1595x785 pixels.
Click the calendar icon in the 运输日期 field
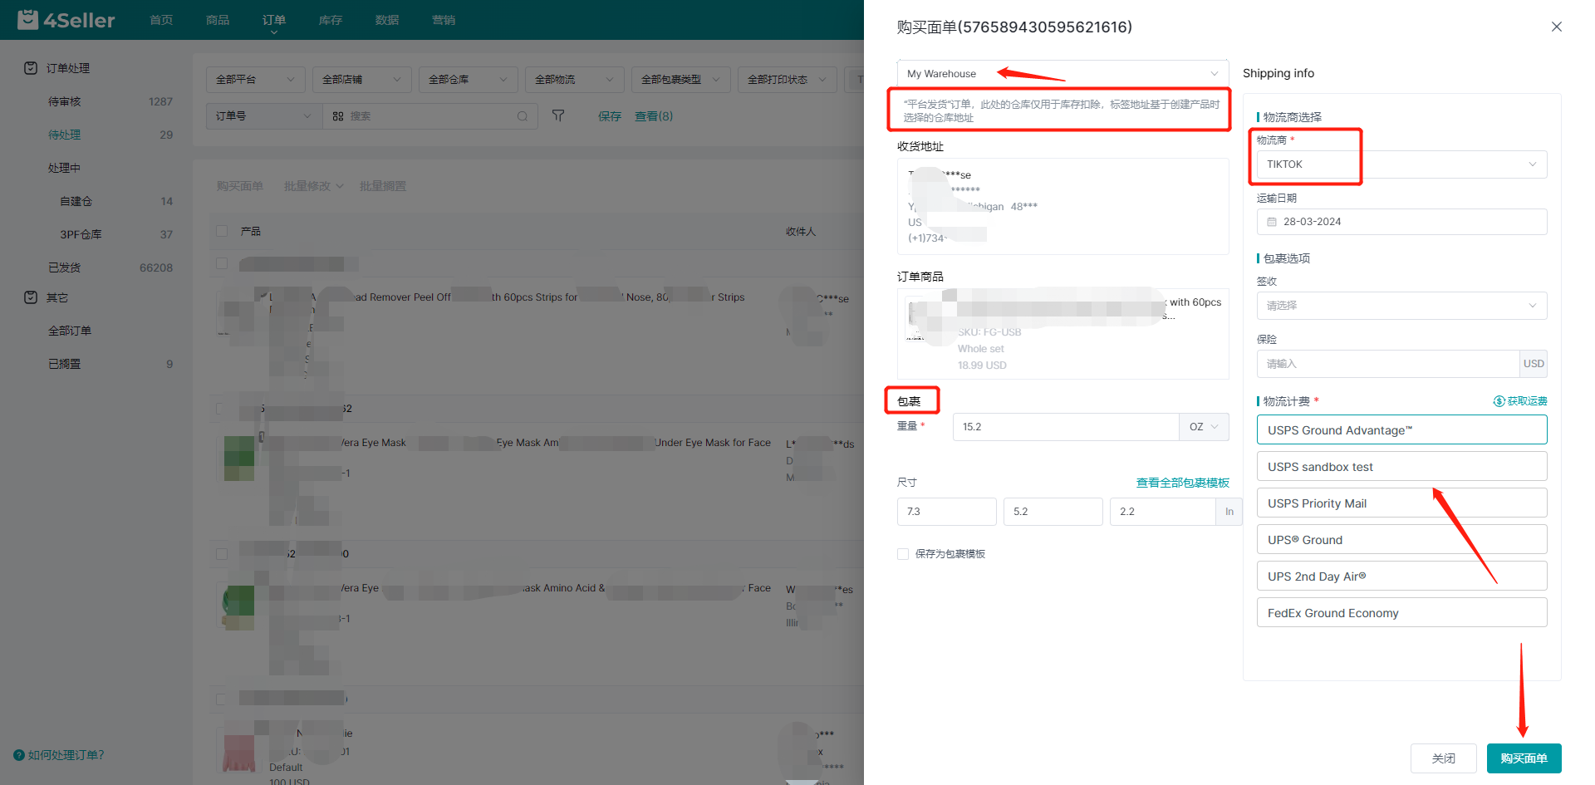coord(1272,222)
